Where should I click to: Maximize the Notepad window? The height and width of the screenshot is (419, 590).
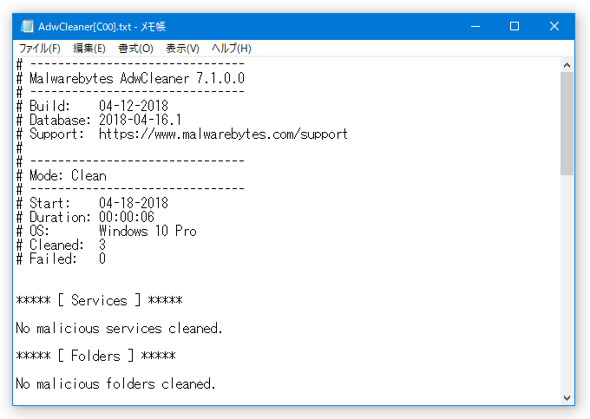point(515,26)
